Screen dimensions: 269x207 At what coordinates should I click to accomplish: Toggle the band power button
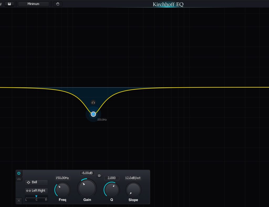pos(19,173)
